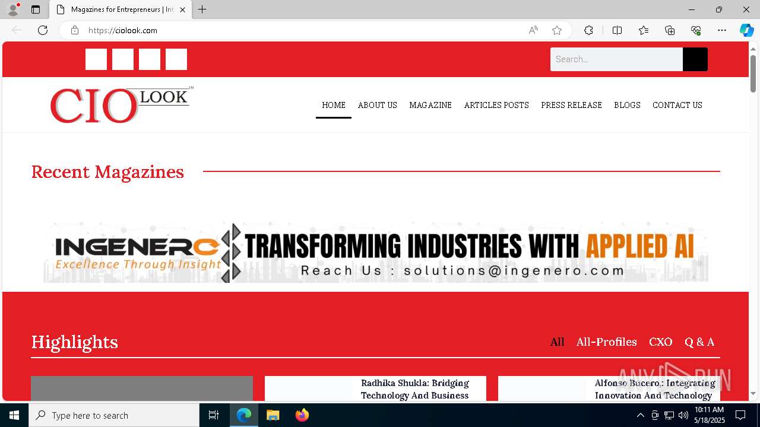Open the Windows Start menu
The width and height of the screenshot is (760, 427).
point(14,415)
